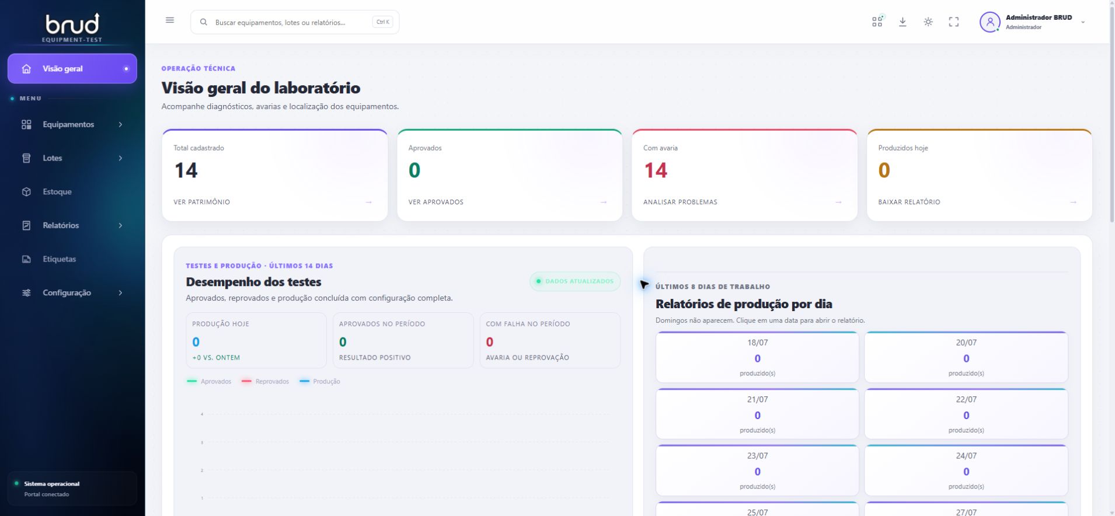Screen dimensions: 1115x516
Task: Click the DADOS ATUALIZADOS badge
Action: point(575,281)
